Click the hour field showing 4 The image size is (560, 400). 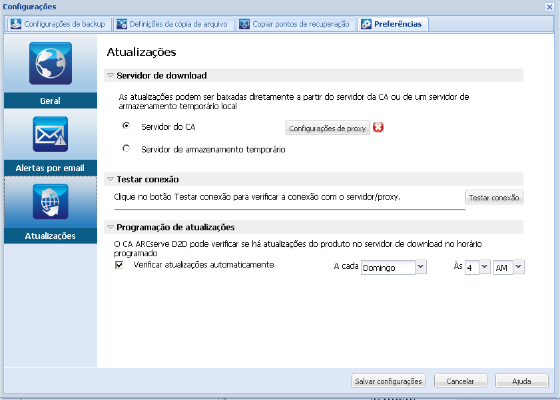click(472, 268)
